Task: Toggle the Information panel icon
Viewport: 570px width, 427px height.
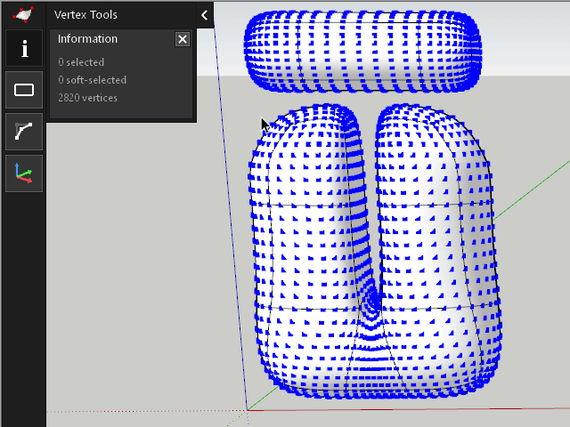Action: click(24, 49)
